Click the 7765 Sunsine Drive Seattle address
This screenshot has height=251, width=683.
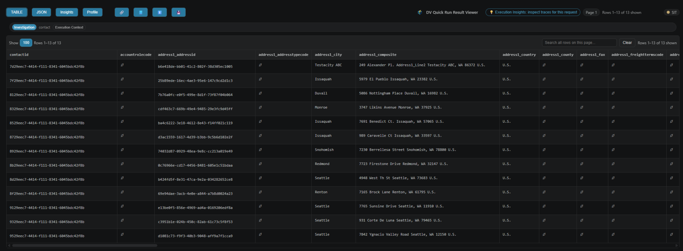[x=401, y=206]
